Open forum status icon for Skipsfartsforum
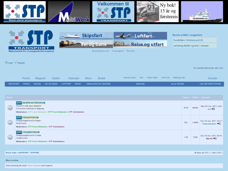Screen dimensions: 228x171 point(10,108)
